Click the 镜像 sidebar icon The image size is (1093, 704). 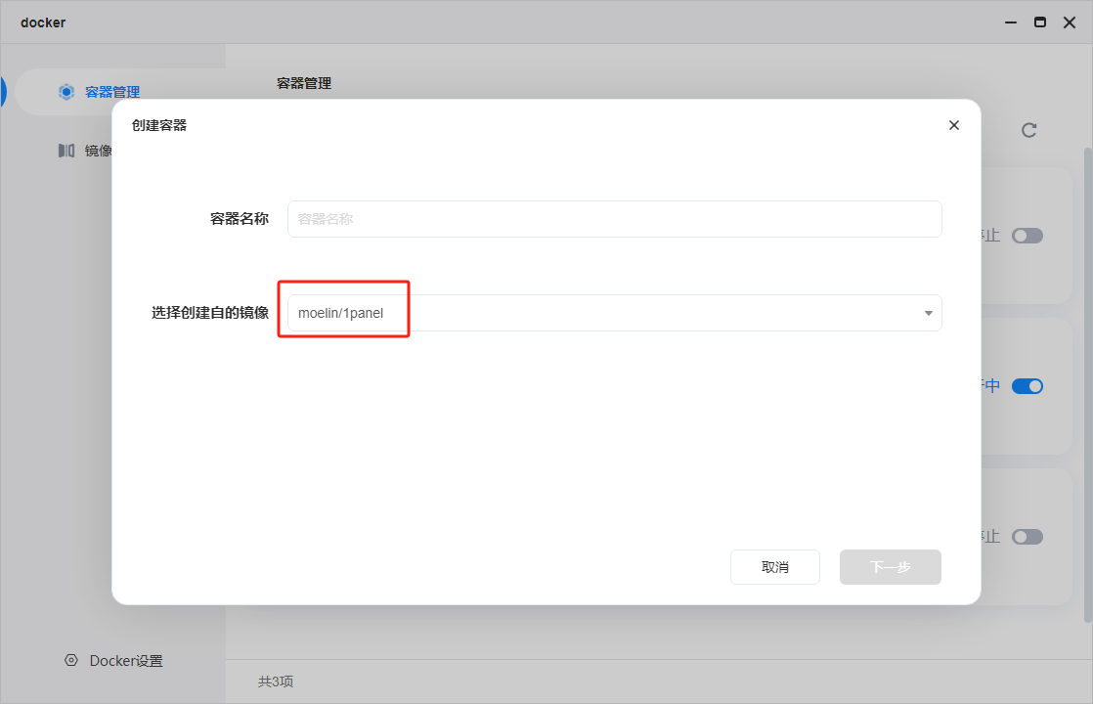click(x=66, y=151)
